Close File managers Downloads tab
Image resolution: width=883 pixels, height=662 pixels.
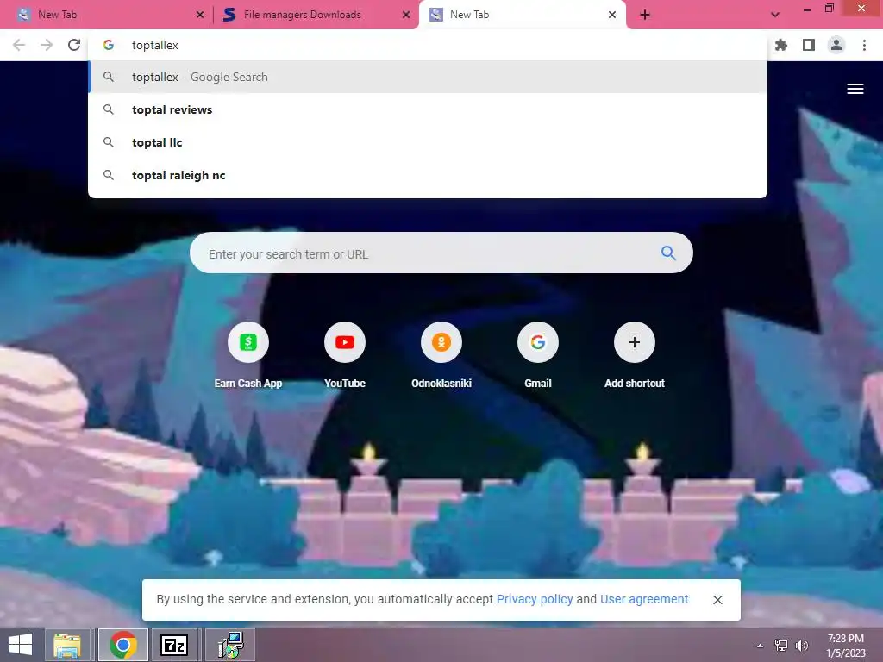pos(406,15)
